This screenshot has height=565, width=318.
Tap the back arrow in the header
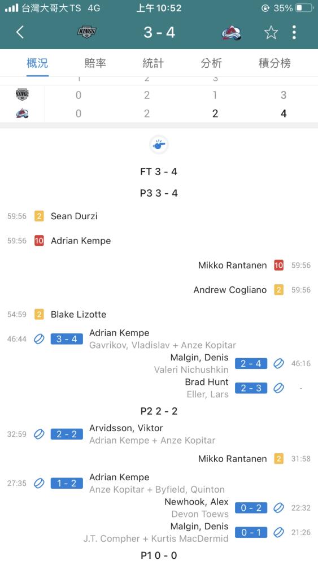(x=20, y=32)
